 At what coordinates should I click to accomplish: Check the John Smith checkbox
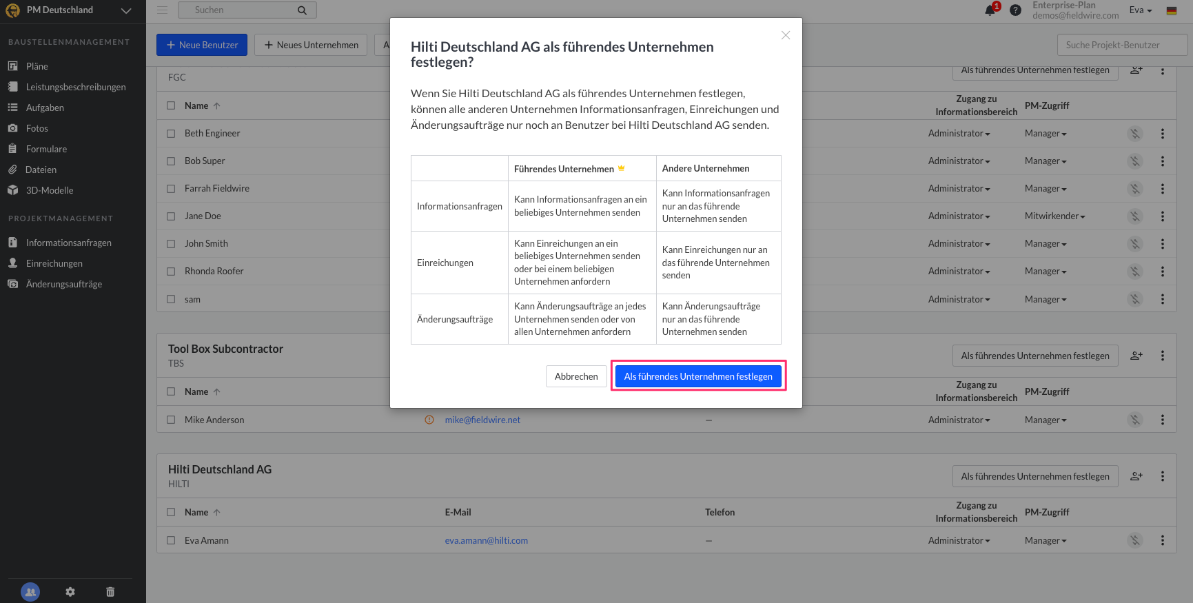(x=171, y=244)
